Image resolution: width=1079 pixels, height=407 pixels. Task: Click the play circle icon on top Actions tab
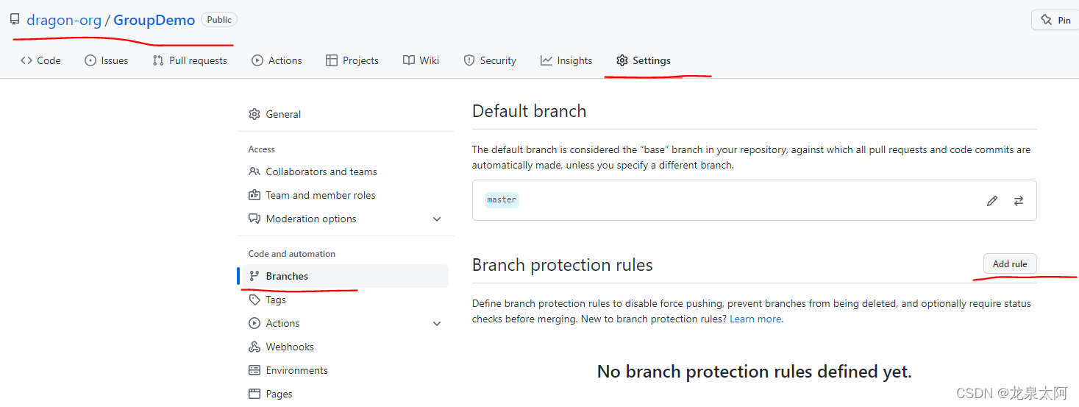coord(257,60)
